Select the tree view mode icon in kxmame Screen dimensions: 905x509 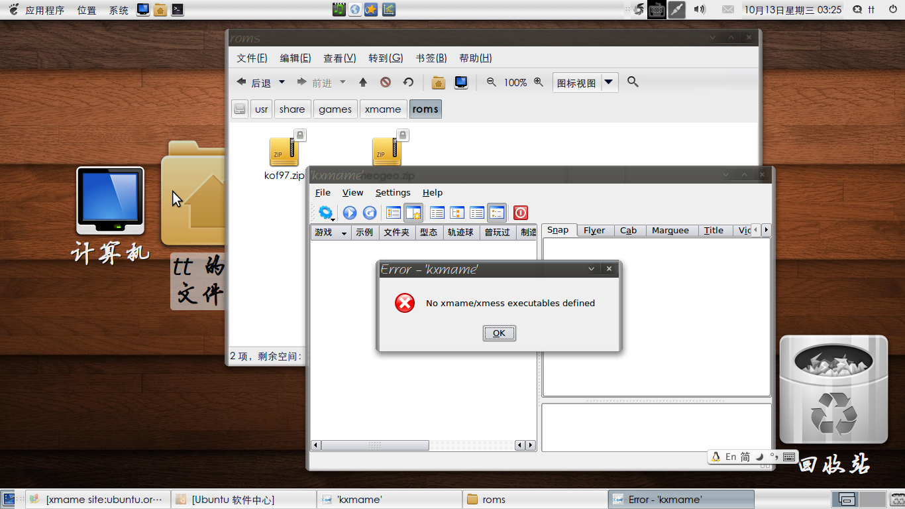pyautogui.click(x=457, y=213)
